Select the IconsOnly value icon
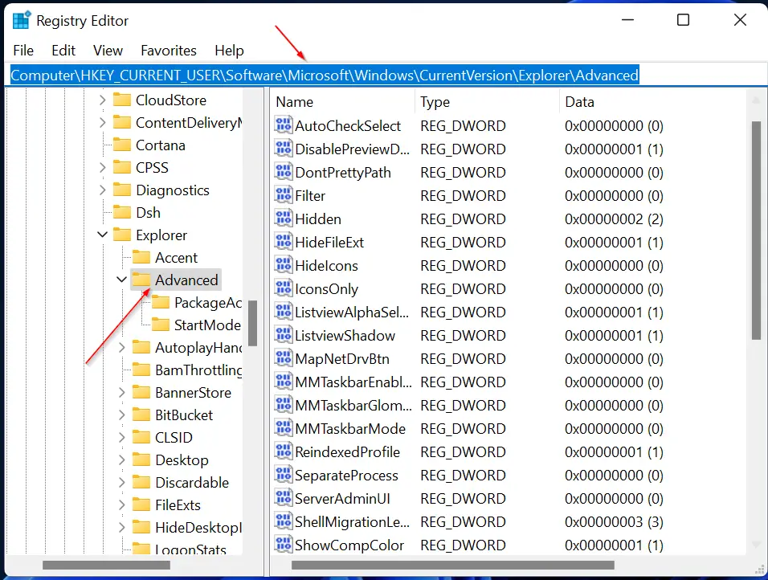 284,288
